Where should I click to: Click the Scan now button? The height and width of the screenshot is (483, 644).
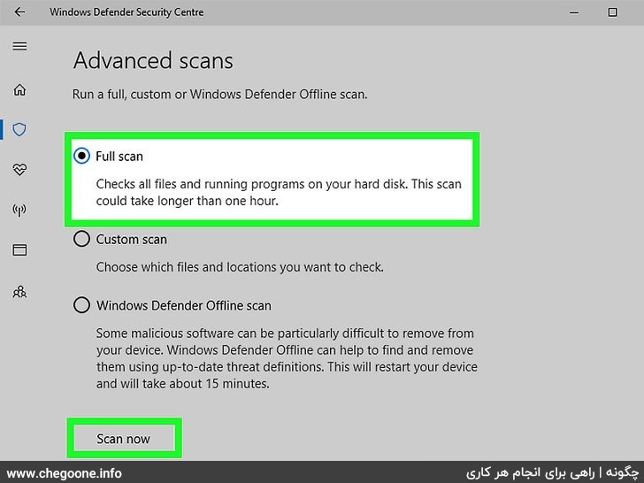124,439
